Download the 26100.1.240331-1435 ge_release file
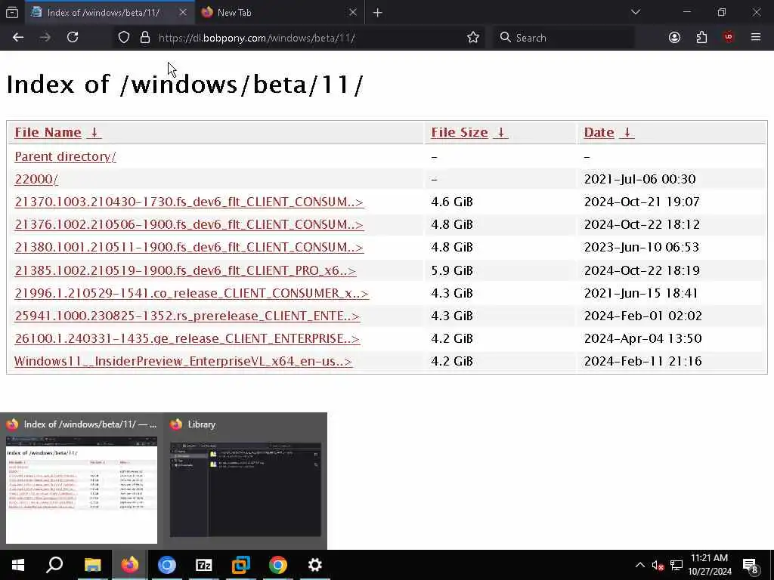The width and height of the screenshot is (774, 580). pos(187,338)
